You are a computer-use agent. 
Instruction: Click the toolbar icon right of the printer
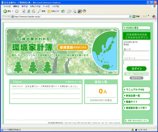coord(80,11)
